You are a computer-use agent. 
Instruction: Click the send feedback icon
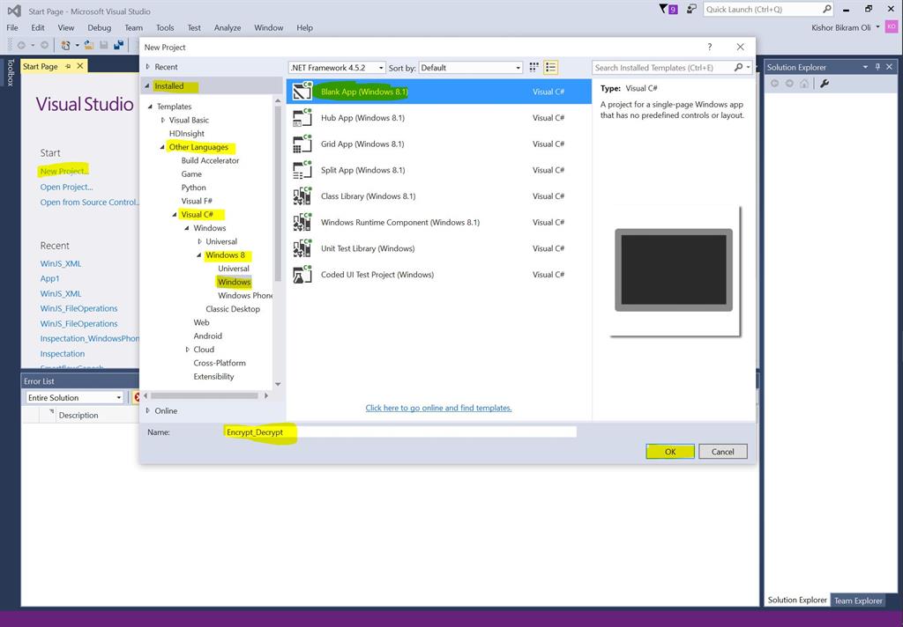[x=691, y=9]
